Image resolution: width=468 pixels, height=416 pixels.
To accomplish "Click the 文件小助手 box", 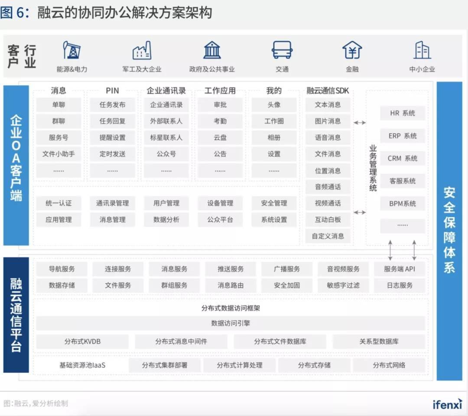I will 58,154.
